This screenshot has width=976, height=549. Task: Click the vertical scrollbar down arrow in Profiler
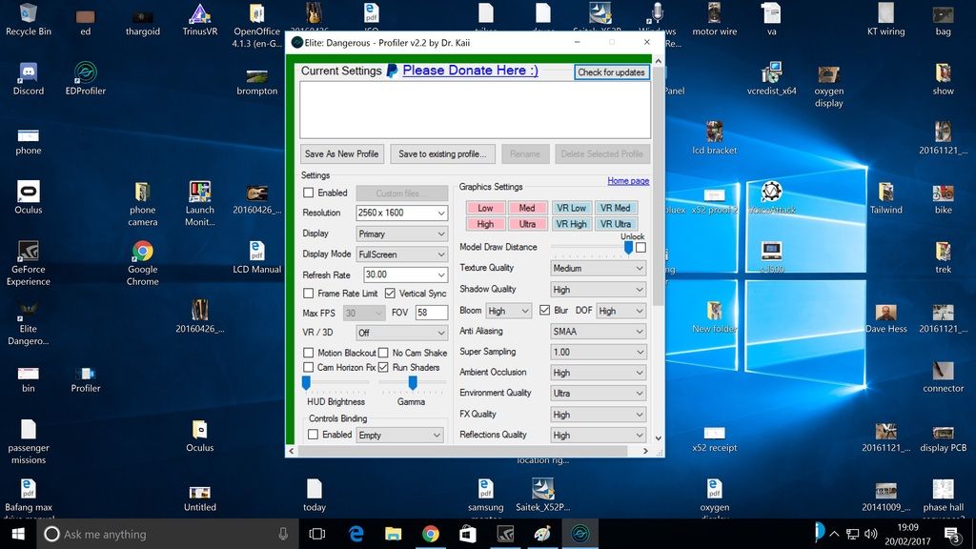tap(658, 438)
